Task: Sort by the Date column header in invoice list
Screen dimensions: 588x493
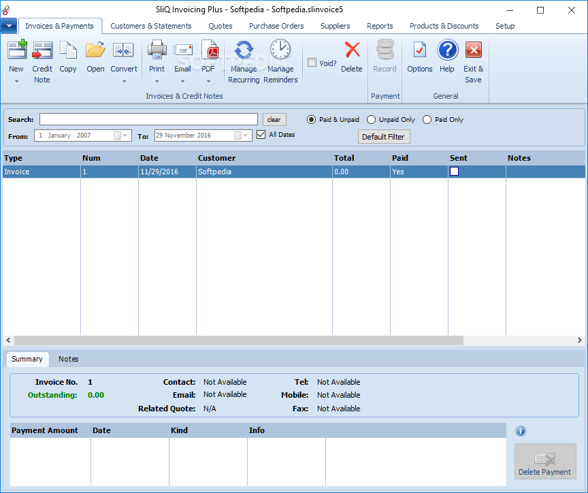Action: point(167,158)
